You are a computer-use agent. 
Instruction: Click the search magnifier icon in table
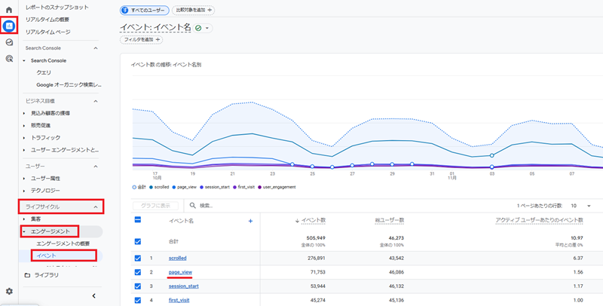pos(193,206)
